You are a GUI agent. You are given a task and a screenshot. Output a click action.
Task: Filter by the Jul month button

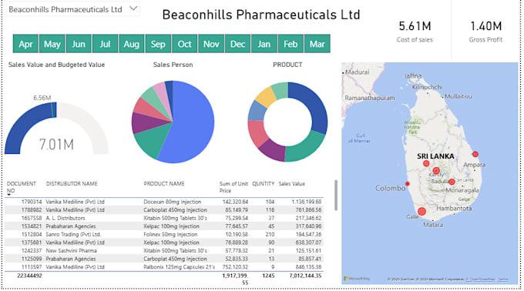[105, 44]
